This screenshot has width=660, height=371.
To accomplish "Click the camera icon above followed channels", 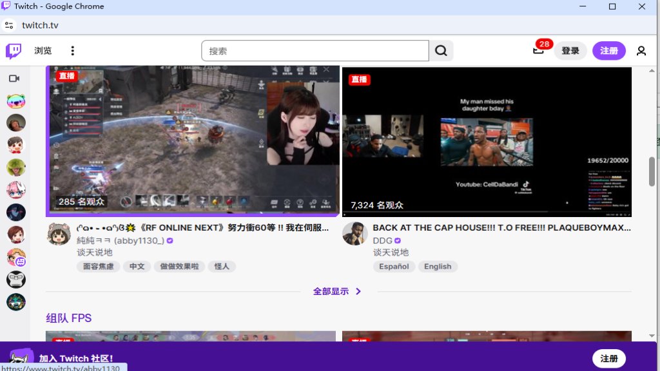I will pos(15,79).
